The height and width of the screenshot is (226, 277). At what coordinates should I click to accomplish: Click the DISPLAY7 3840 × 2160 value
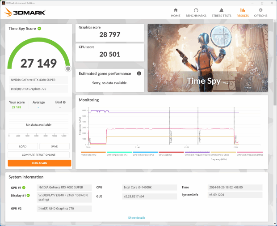coord(64,197)
